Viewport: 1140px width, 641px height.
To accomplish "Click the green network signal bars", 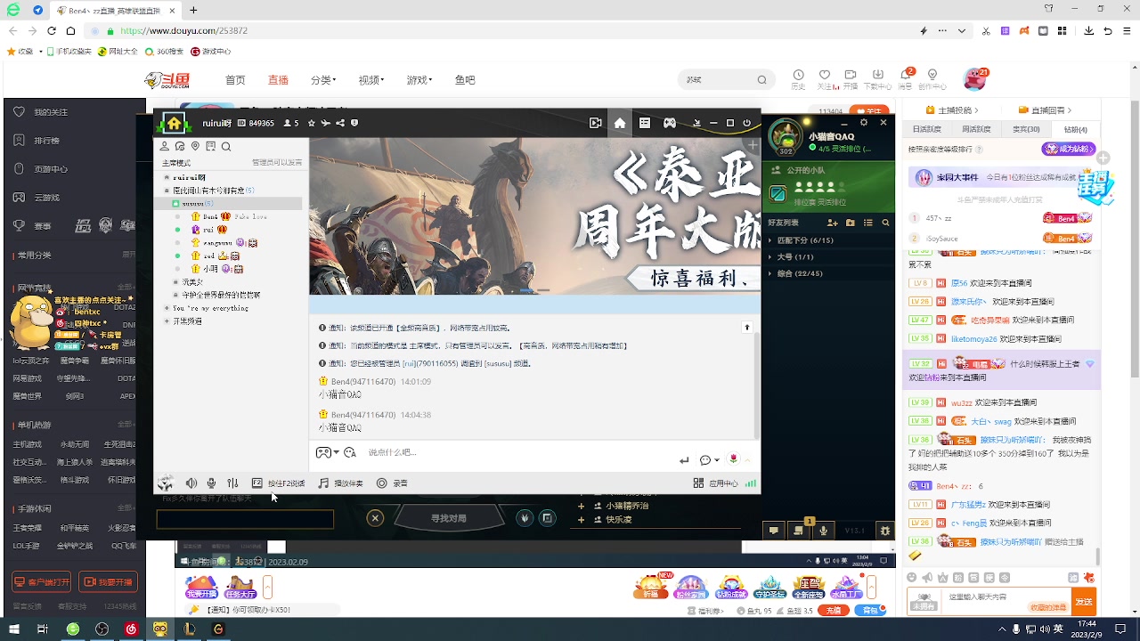I will pos(750,483).
